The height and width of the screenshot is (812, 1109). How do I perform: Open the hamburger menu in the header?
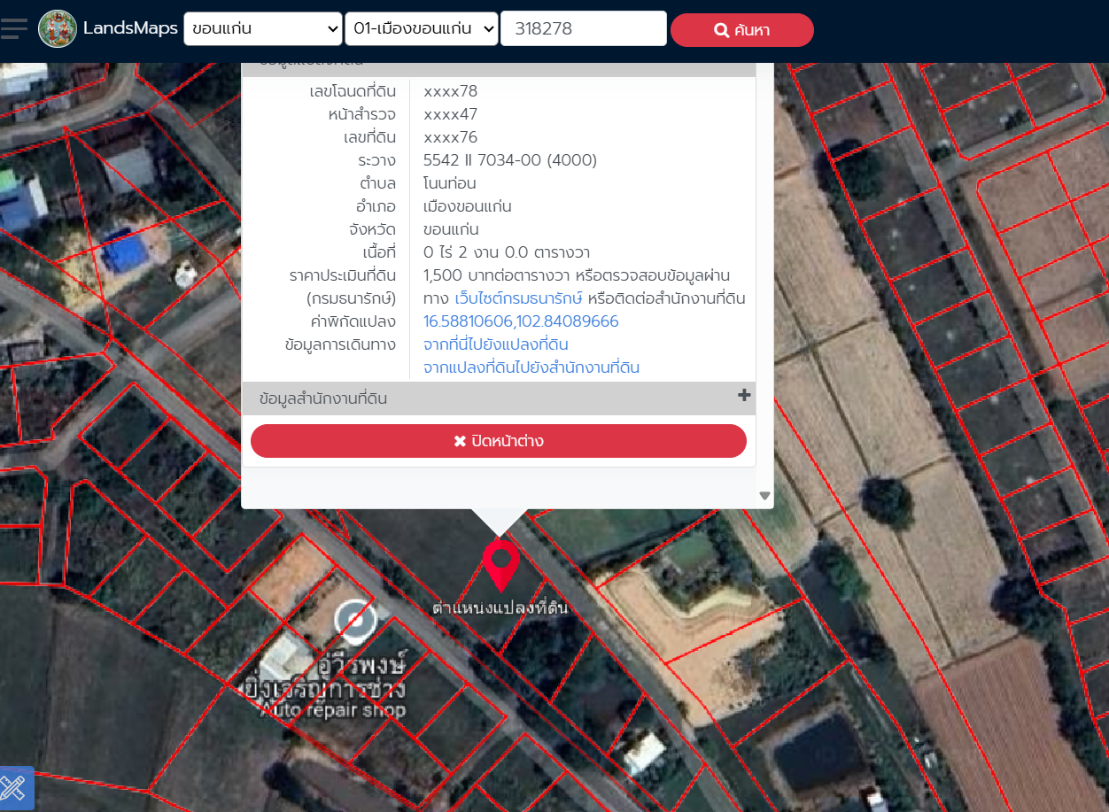(14, 28)
